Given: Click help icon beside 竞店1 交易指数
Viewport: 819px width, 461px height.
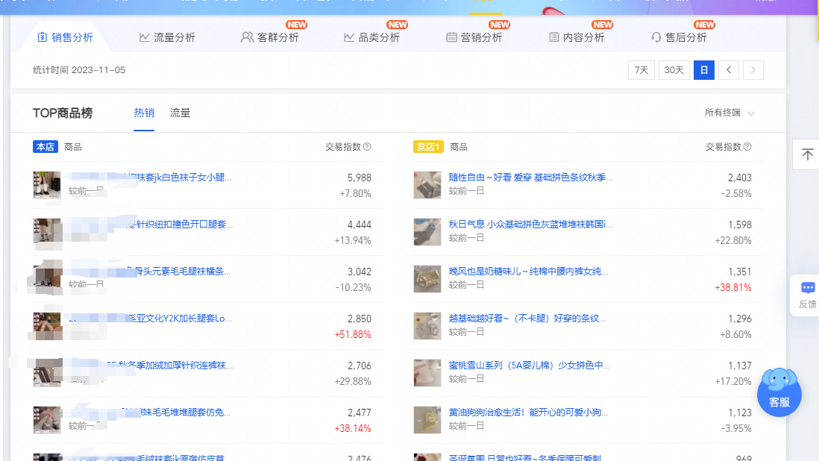Looking at the screenshot, I should (747, 147).
